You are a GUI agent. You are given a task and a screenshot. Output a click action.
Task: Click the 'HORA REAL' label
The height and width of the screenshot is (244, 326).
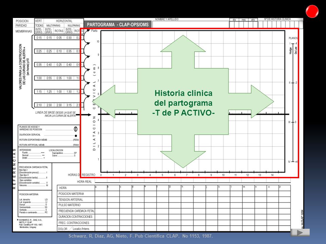(85, 182)
